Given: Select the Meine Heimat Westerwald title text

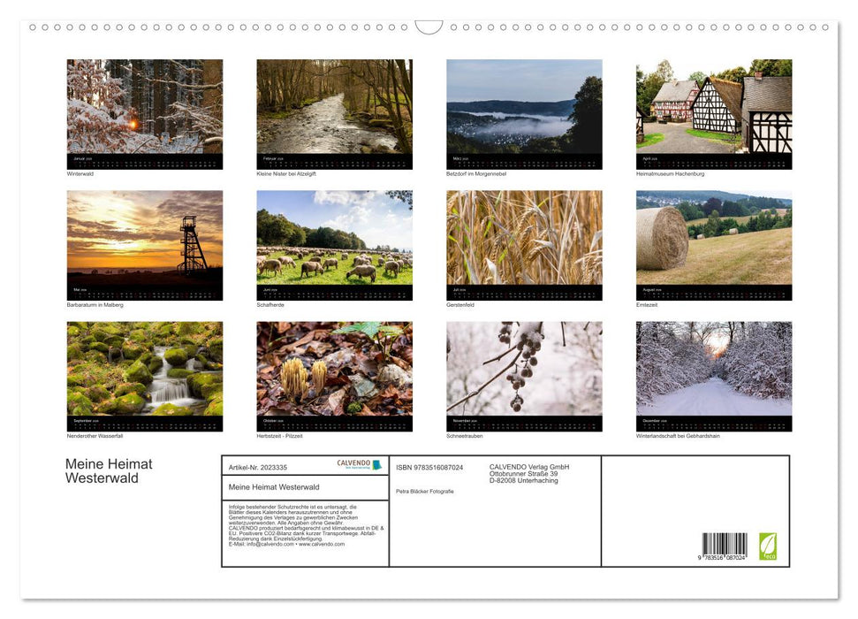Looking at the screenshot, I should 106,470.
